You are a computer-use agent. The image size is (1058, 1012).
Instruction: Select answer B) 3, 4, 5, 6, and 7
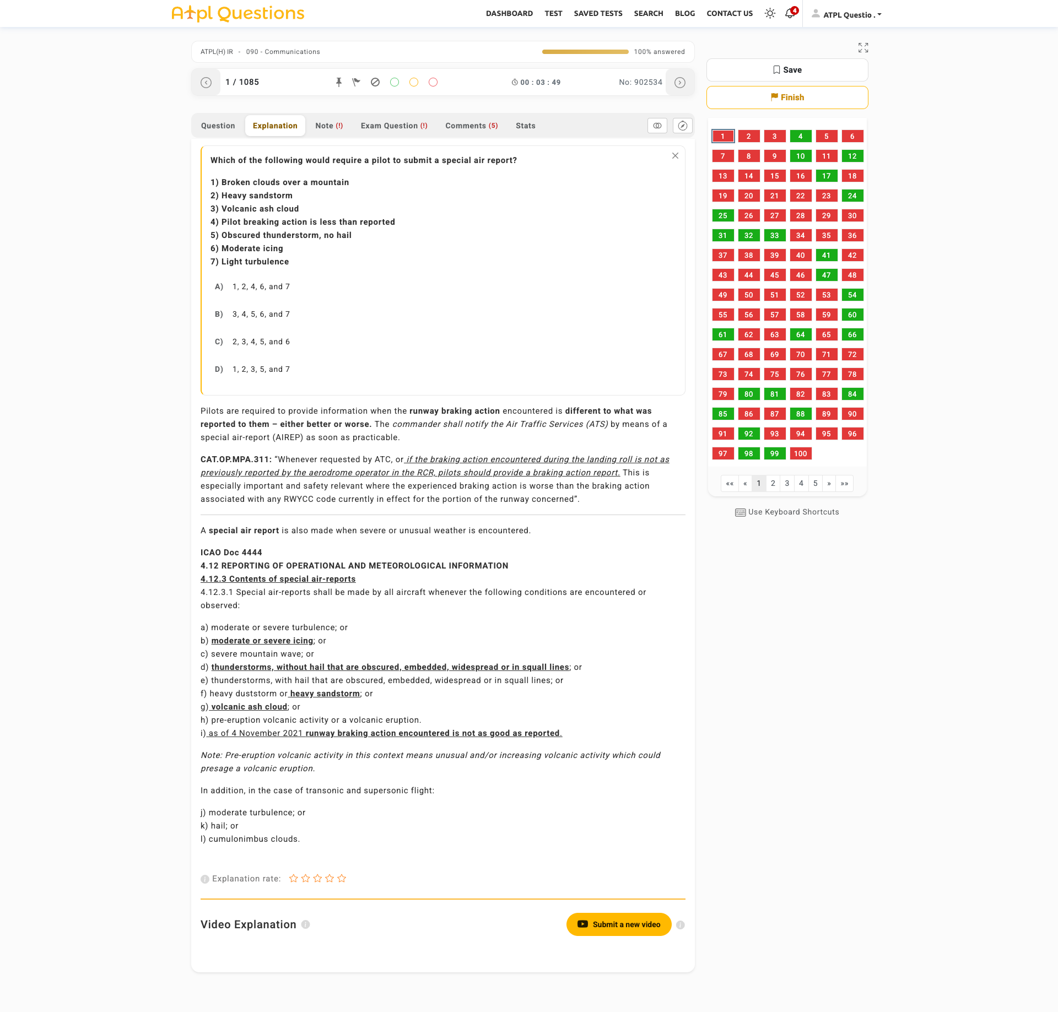[x=252, y=314]
